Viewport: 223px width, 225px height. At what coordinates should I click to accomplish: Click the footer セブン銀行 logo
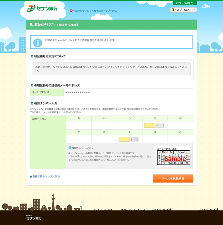(x=34, y=218)
